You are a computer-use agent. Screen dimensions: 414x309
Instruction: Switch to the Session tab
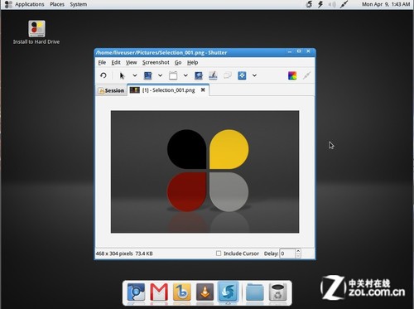point(111,90)
